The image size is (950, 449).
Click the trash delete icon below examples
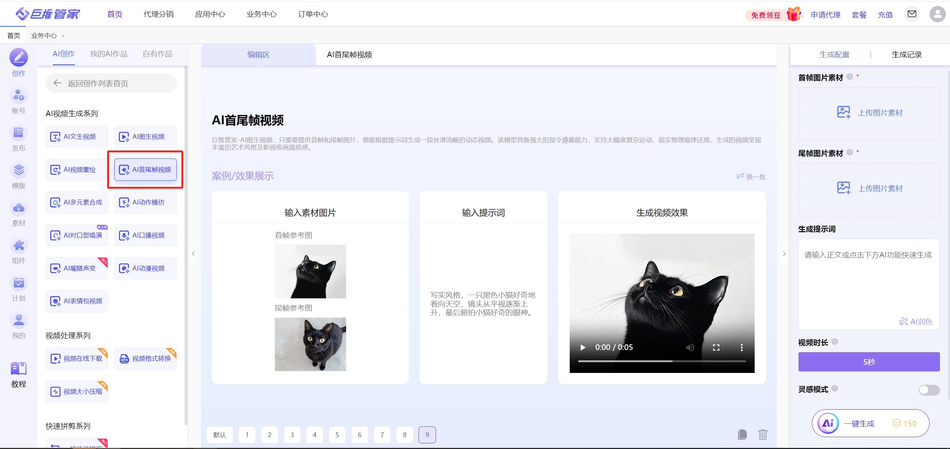tap(763, 435)
